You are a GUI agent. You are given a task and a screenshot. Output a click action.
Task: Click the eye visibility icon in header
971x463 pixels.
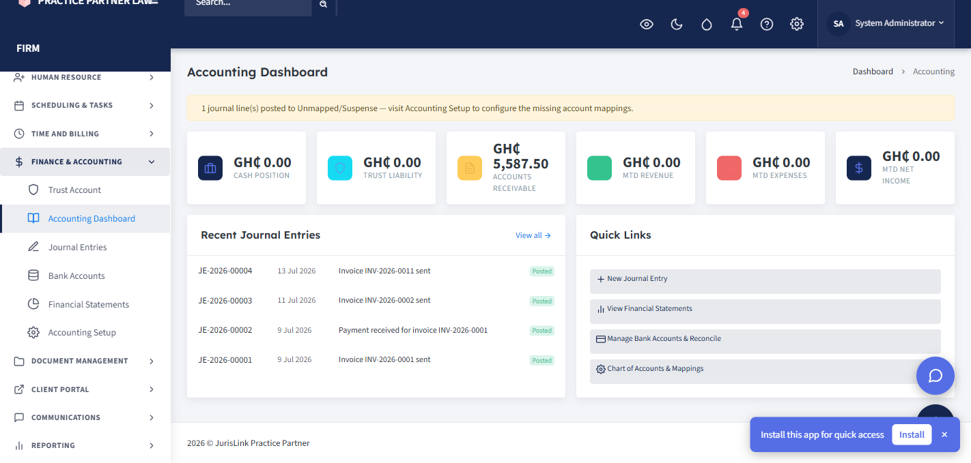tap(647, 25)
